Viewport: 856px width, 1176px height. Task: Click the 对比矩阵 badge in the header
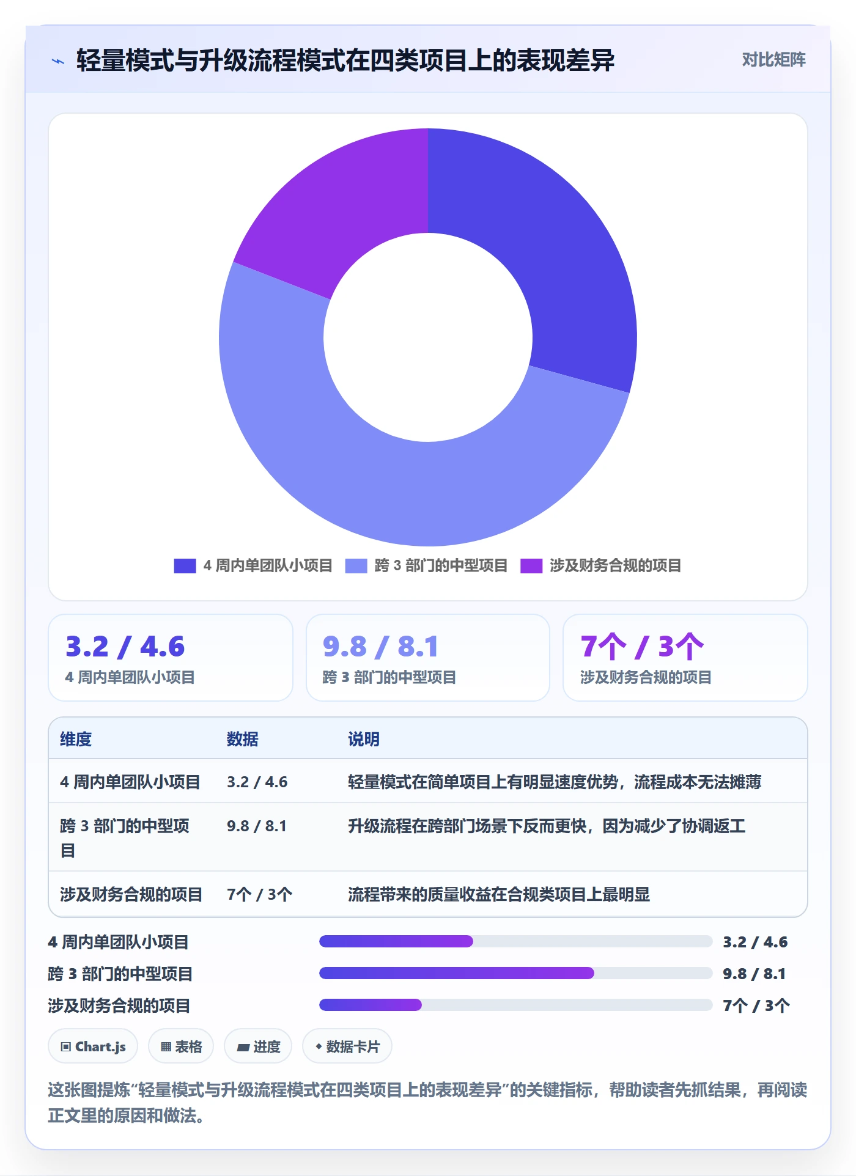pos(773,59)
